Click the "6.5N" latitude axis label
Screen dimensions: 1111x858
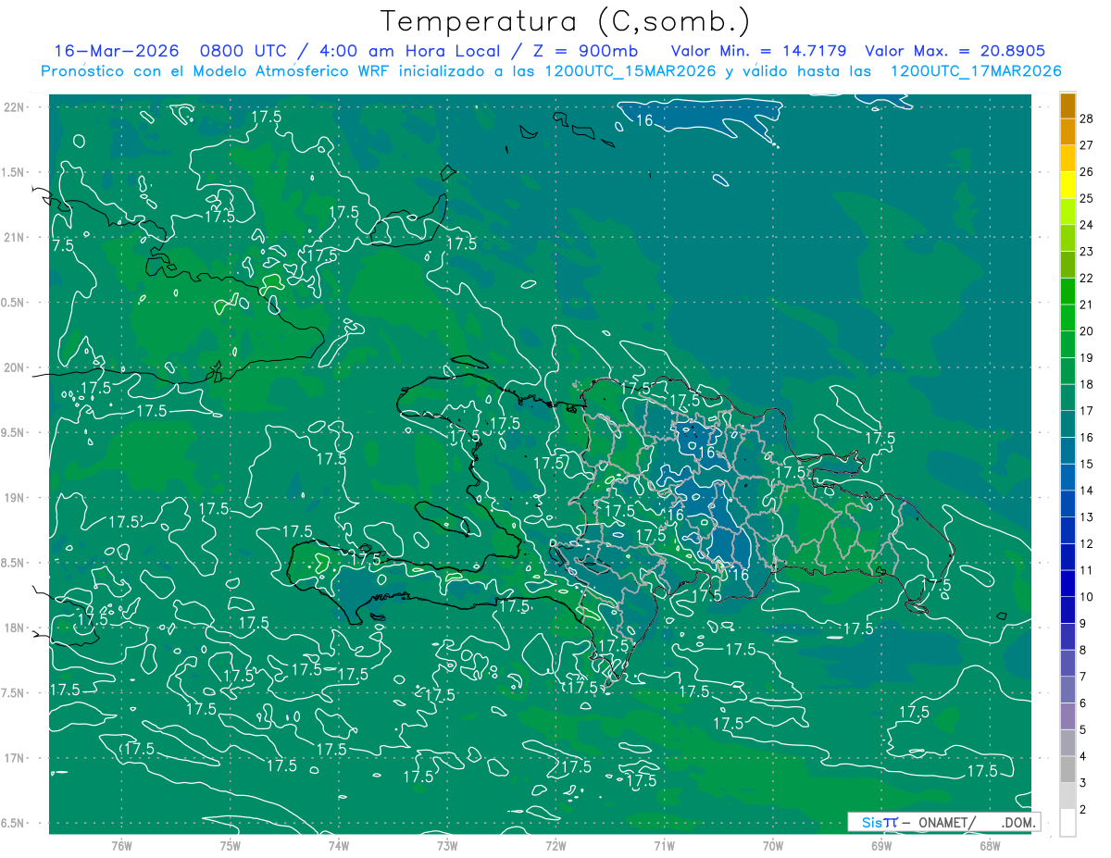[x=13, y=823]
